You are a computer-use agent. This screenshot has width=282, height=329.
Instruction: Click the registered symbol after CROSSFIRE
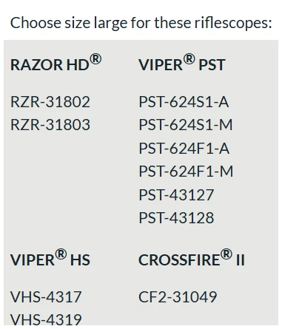point(226,254)
